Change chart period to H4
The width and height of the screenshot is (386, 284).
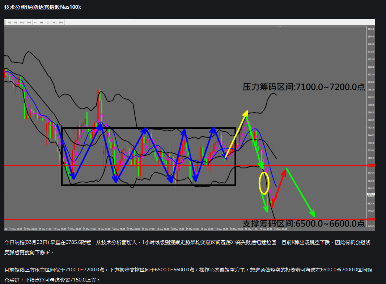click(x=42, y=22)
